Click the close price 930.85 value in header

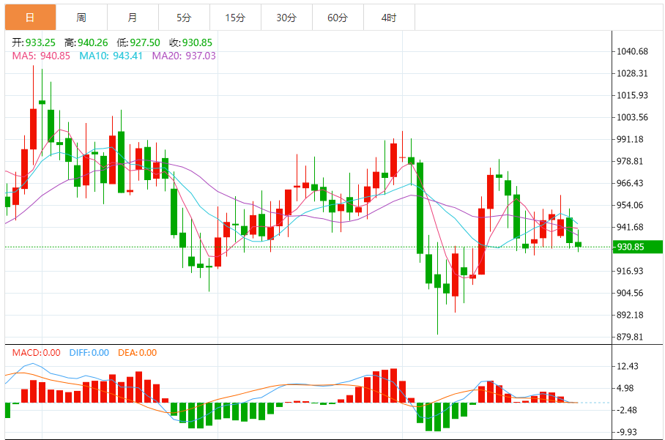[197, 42]
